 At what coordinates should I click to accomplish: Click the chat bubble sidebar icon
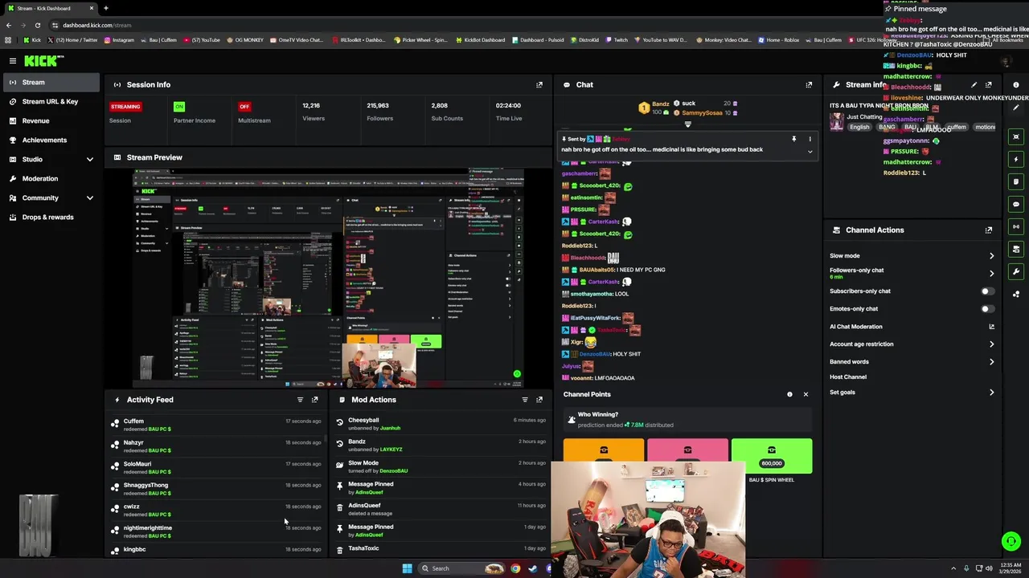click(x=1016, y=204)
